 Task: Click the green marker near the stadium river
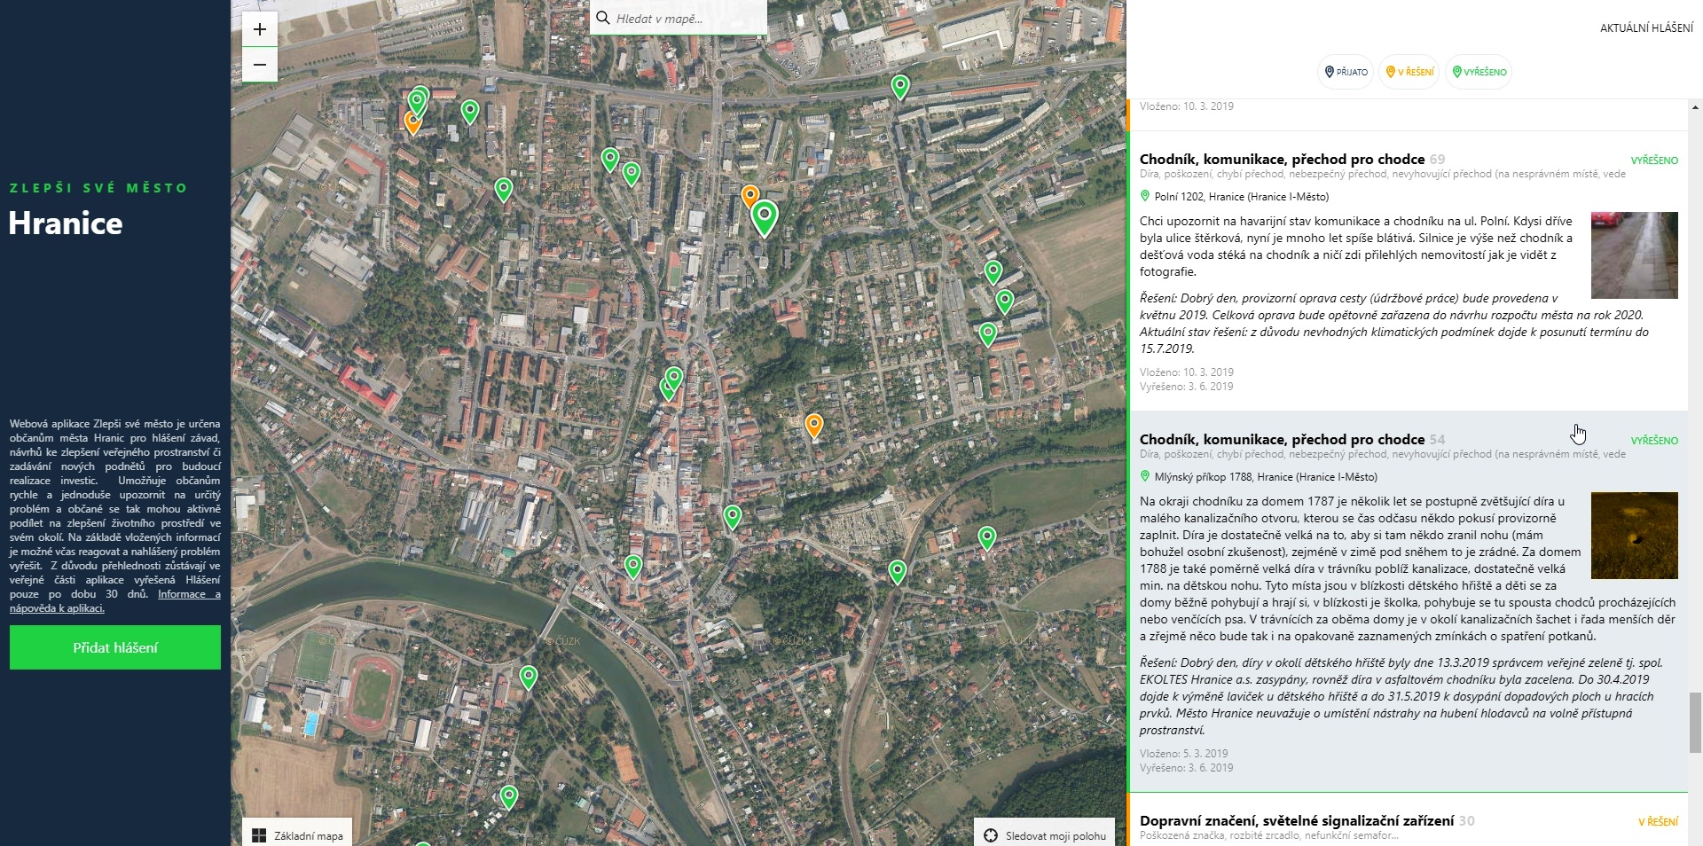click(x=529, y=678)
